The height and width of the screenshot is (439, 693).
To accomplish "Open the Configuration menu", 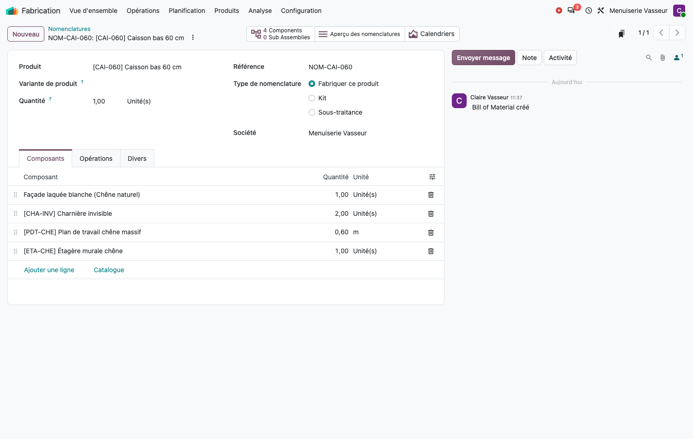I will (301, 11).
